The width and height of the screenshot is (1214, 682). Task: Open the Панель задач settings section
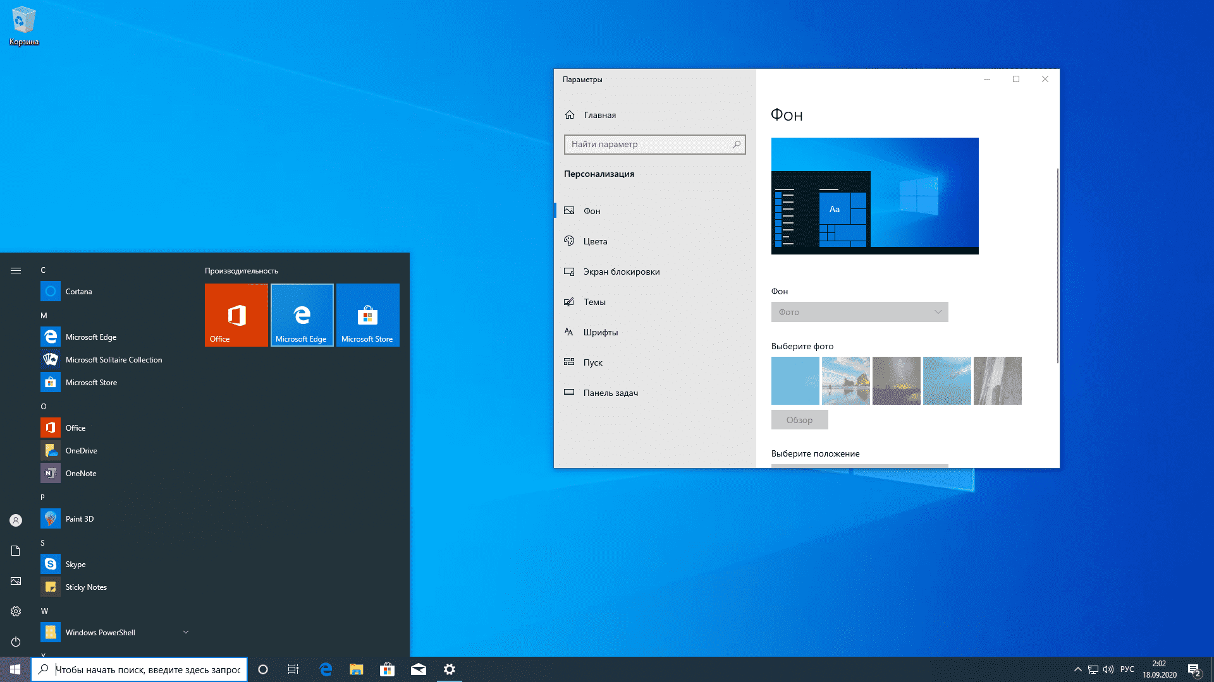pyautogui.click(x=610, y=392)
